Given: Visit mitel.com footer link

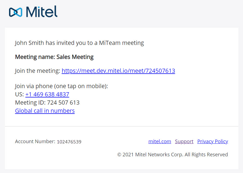Looking at the screenshot, I should point(160,142).
